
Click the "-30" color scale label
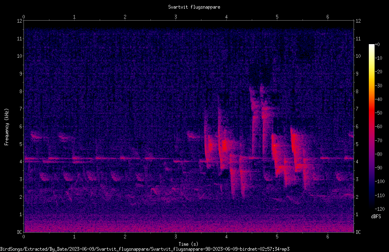coord(378,86)
